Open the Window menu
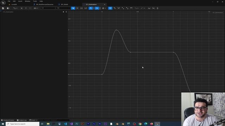225x126 pixels. click(27, 1)
